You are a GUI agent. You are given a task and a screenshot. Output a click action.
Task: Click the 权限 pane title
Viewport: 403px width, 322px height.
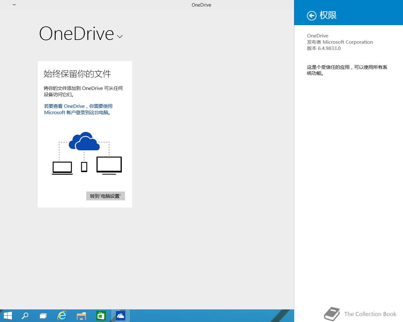(328, 15)
